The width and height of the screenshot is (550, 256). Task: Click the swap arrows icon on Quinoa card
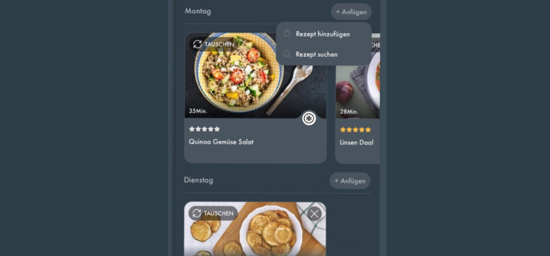point(198,44)
